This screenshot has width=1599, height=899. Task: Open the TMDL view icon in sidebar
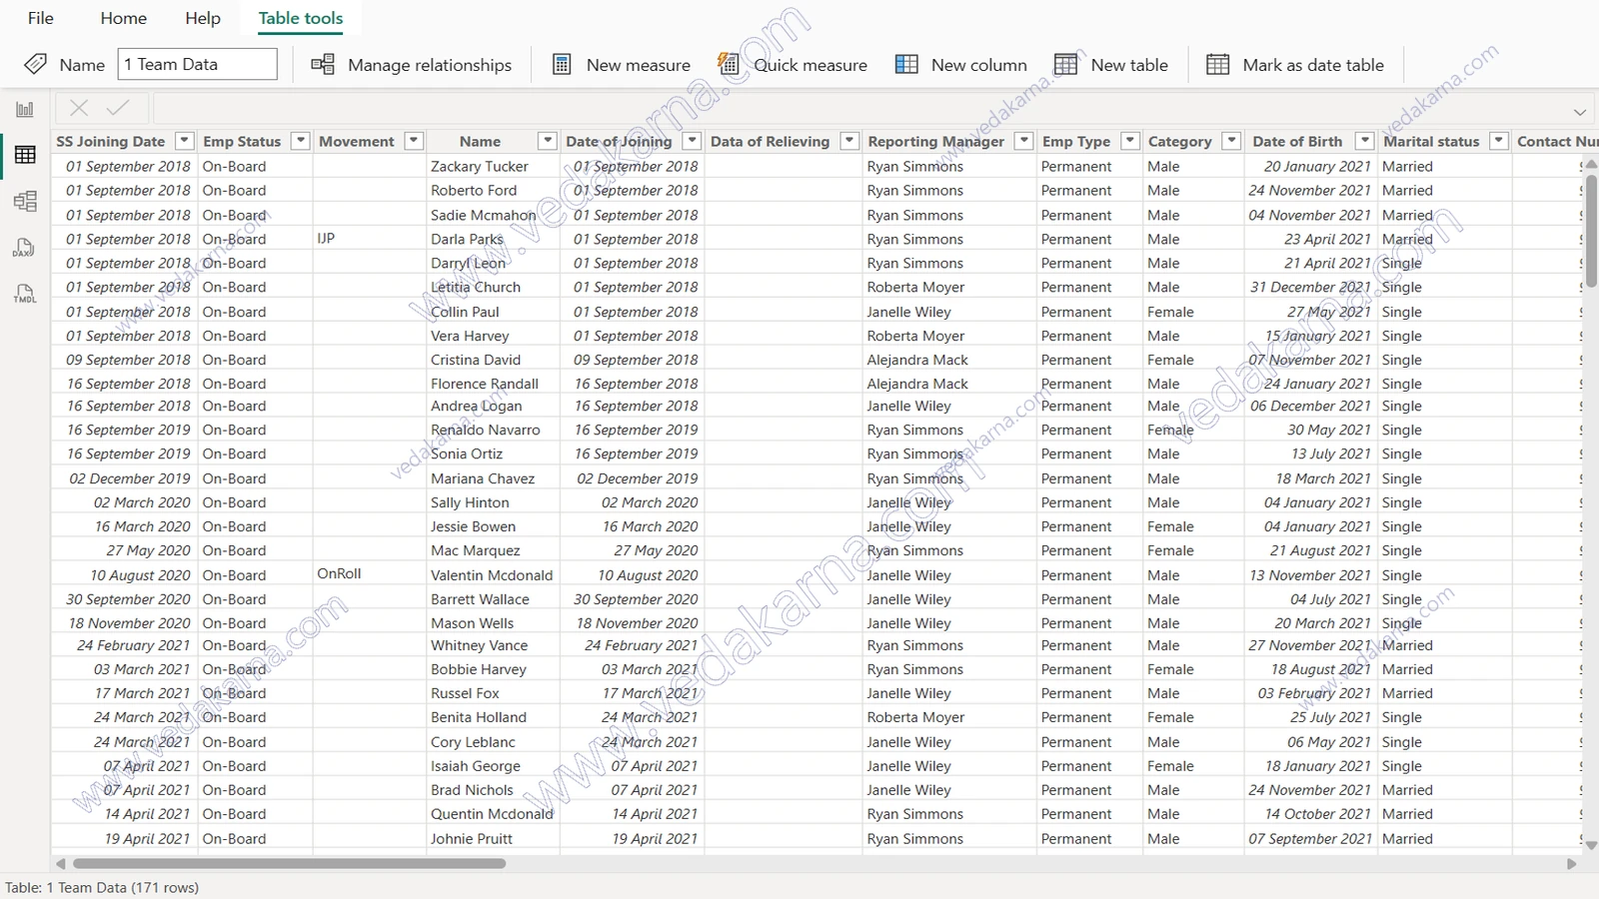click(25, 293)
